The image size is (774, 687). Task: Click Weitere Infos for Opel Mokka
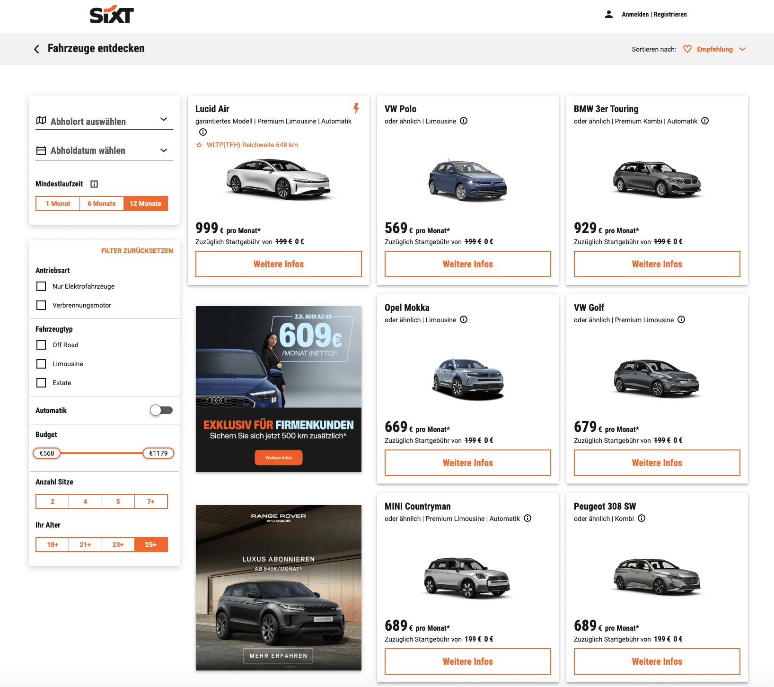[x=468, y=463]
